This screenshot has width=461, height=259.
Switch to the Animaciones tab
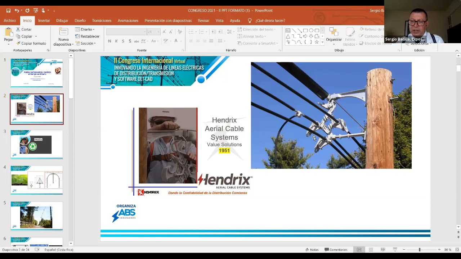point(128,21)
